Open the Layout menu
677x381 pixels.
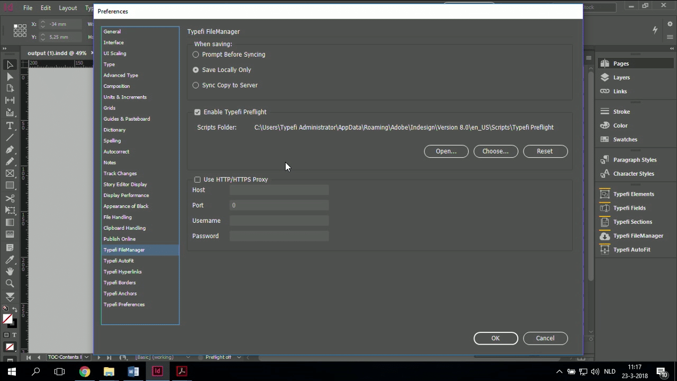(x=68, y=8)
